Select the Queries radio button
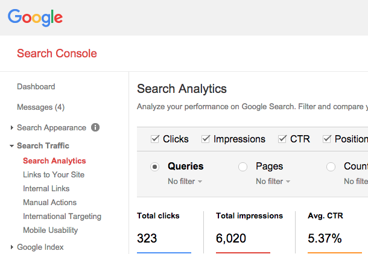Viewport: 368px width, 254px height. (155, 167)
